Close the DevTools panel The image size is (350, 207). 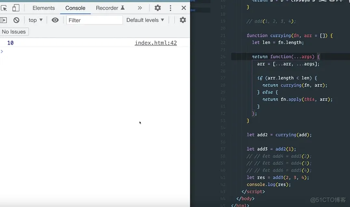click(184, 8)
